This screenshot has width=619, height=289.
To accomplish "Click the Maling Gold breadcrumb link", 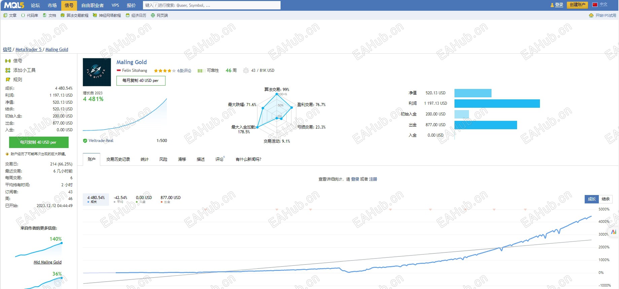I will pos(57,49).
